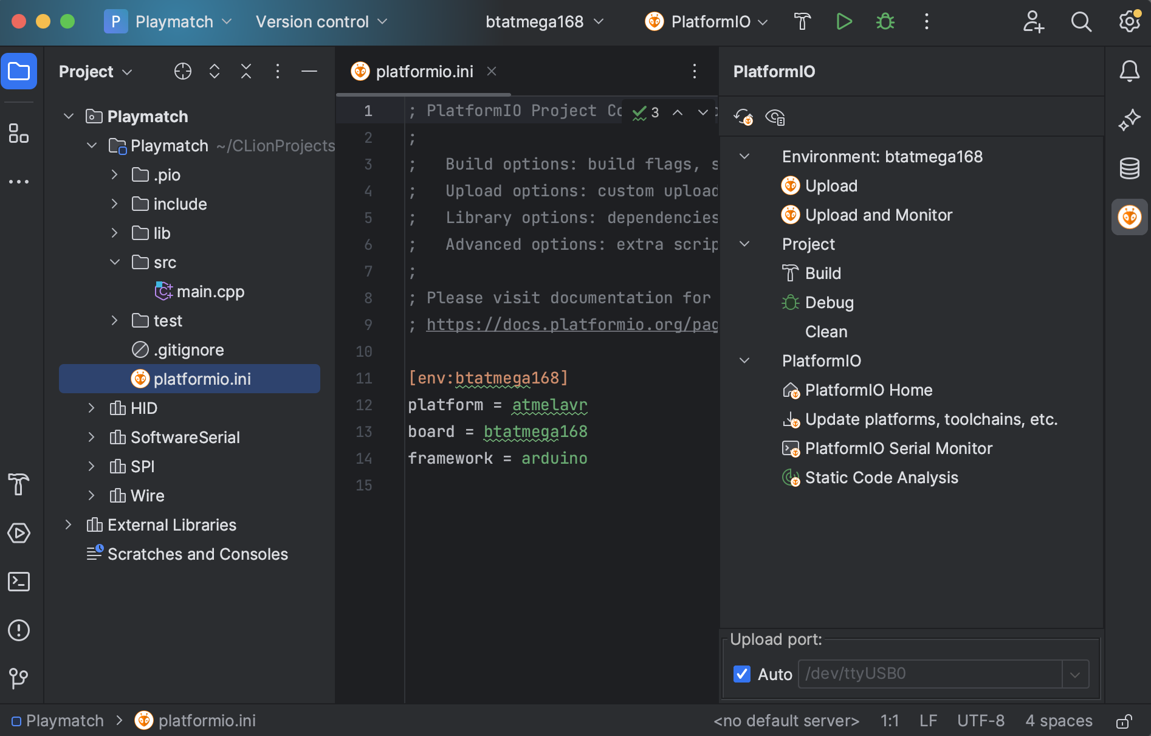Click Update platforms, toolchains, etc.
The width and height of the screenshot is (1151, 736).
pyautogui.click(x=919, y=419)
